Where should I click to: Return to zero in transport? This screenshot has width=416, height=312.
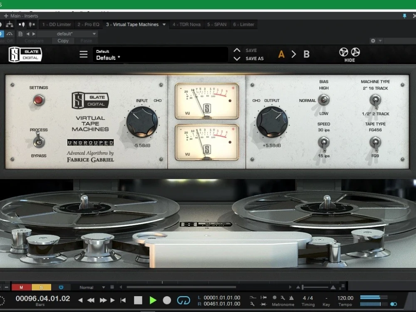click(x=123, y=300)
